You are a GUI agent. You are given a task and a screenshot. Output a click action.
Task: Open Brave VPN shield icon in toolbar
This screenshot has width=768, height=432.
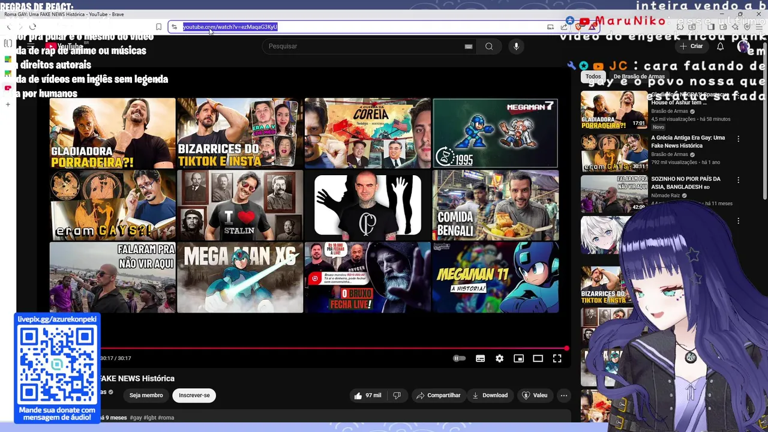tap(747, 27)
